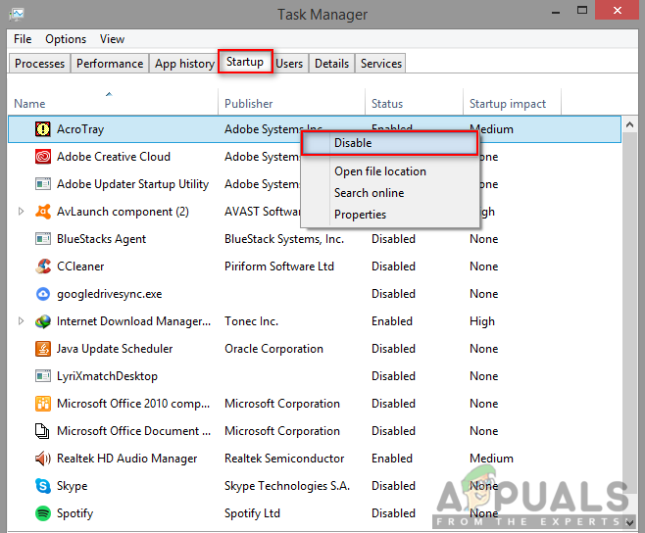Select the Skype icon in startup list

pyautogui.click(x=42, y=486)
